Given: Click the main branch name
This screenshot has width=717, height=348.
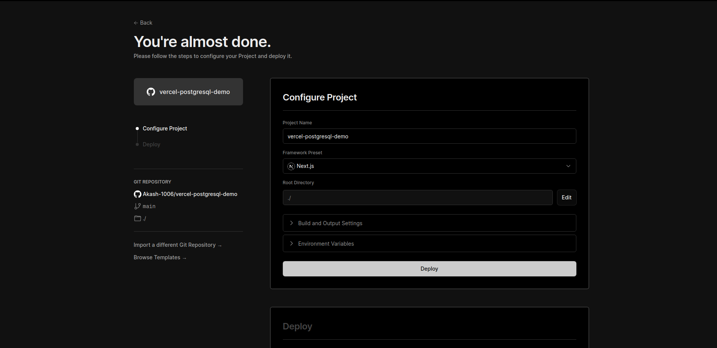Looking at the screenshot, I should pos(149,206).
